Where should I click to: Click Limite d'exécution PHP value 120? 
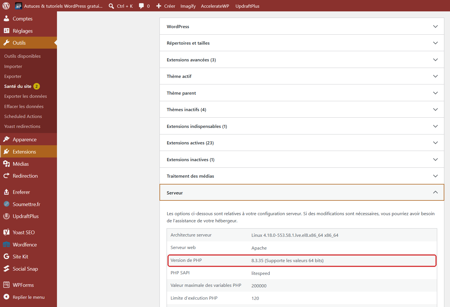point(255,298)
